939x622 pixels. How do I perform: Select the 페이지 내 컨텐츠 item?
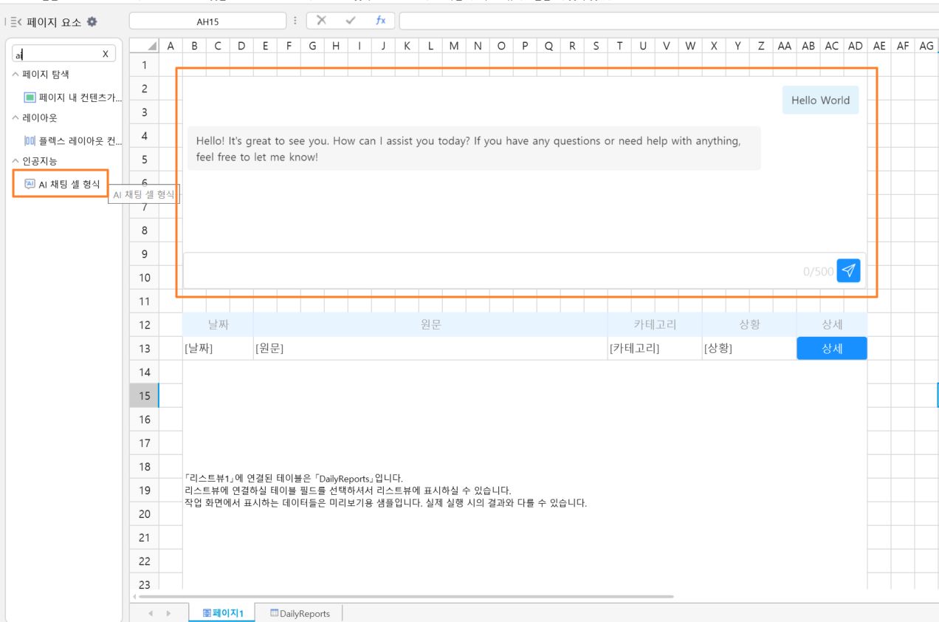tap(73, 98)
